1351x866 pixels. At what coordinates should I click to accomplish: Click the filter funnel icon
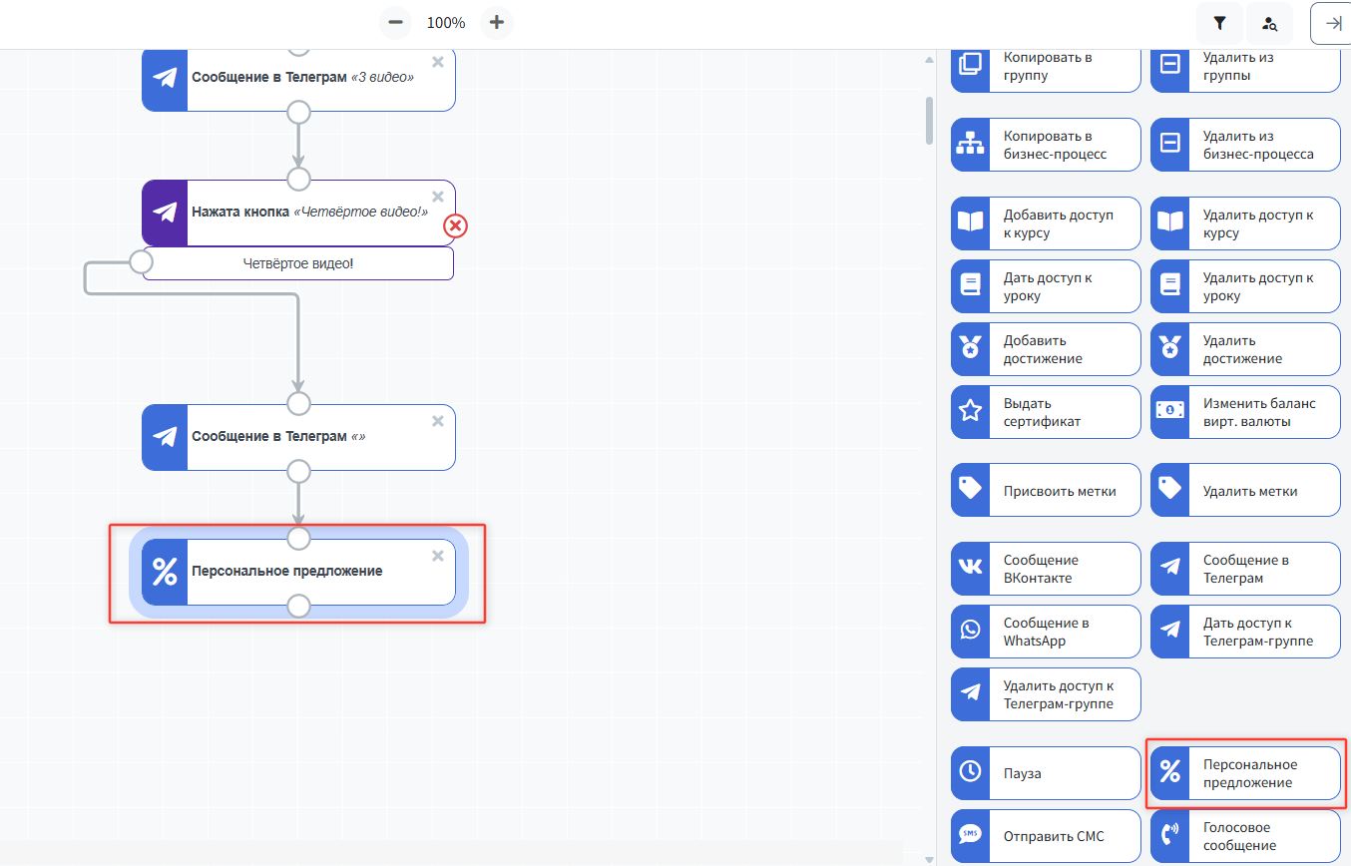[1219, 23]
